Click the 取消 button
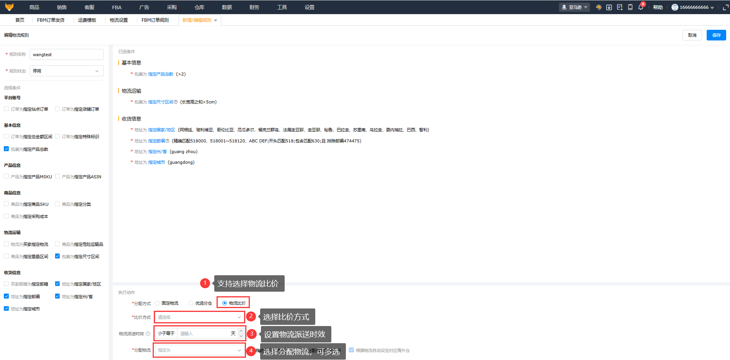Viewport: 730px width, 360px height. pyautogui.click(x=692, y=35)
